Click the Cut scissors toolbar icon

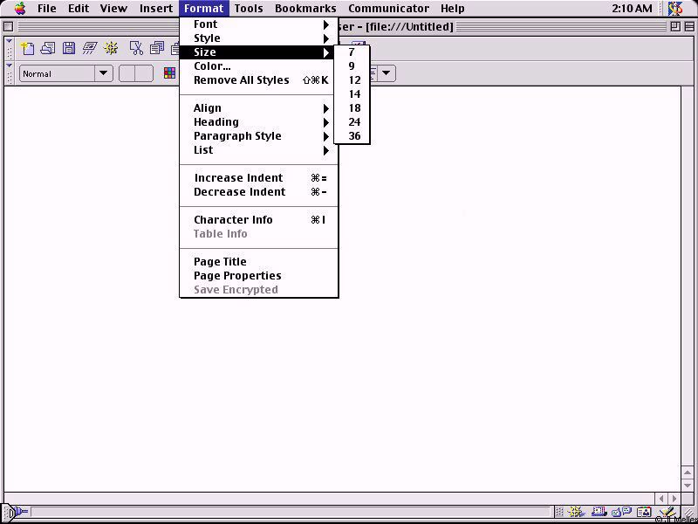136,48
